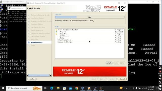The image size is (162, 91).
Task: Click the greyed Install button
Action: point(112,79)
